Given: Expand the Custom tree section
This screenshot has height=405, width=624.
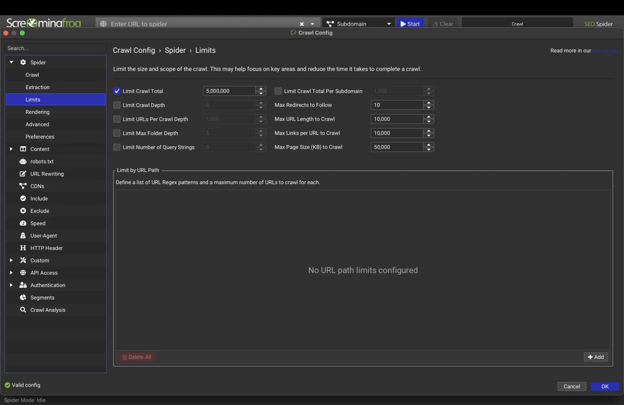Looking at the screenshot, I should click(11, 260).
